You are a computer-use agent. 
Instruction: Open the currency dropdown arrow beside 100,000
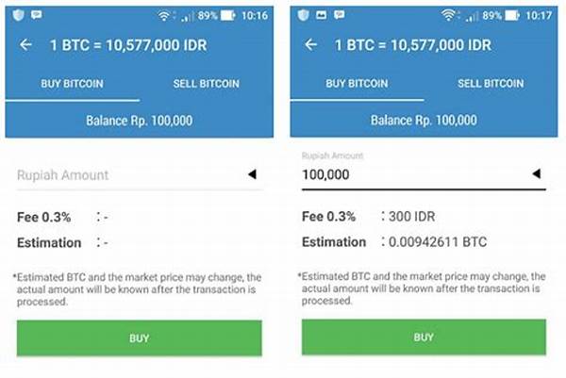[x=537, y=173]
